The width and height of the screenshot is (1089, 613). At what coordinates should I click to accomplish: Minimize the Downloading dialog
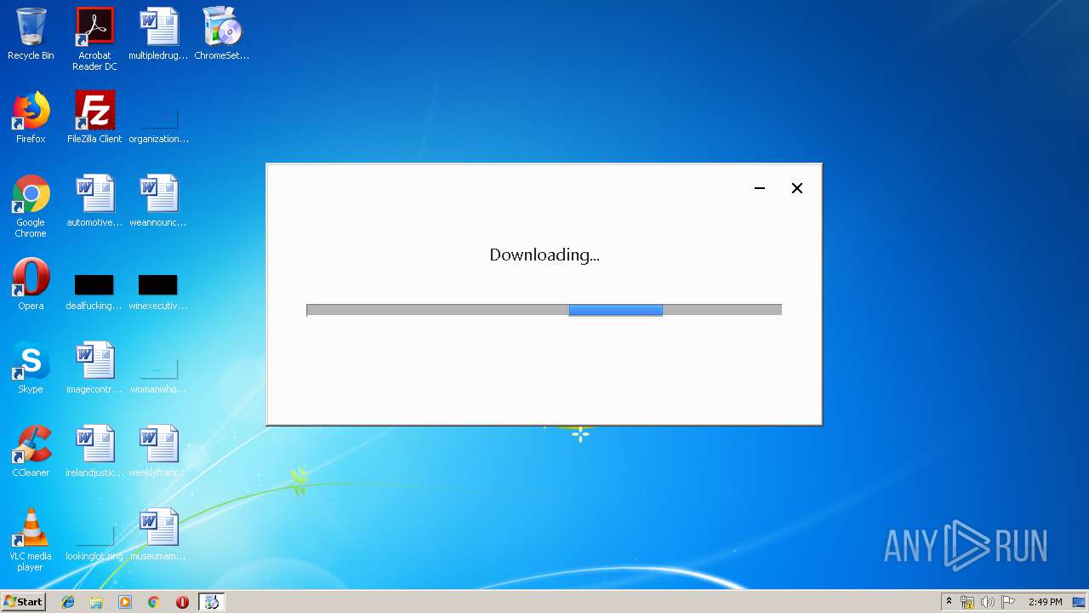760,188
